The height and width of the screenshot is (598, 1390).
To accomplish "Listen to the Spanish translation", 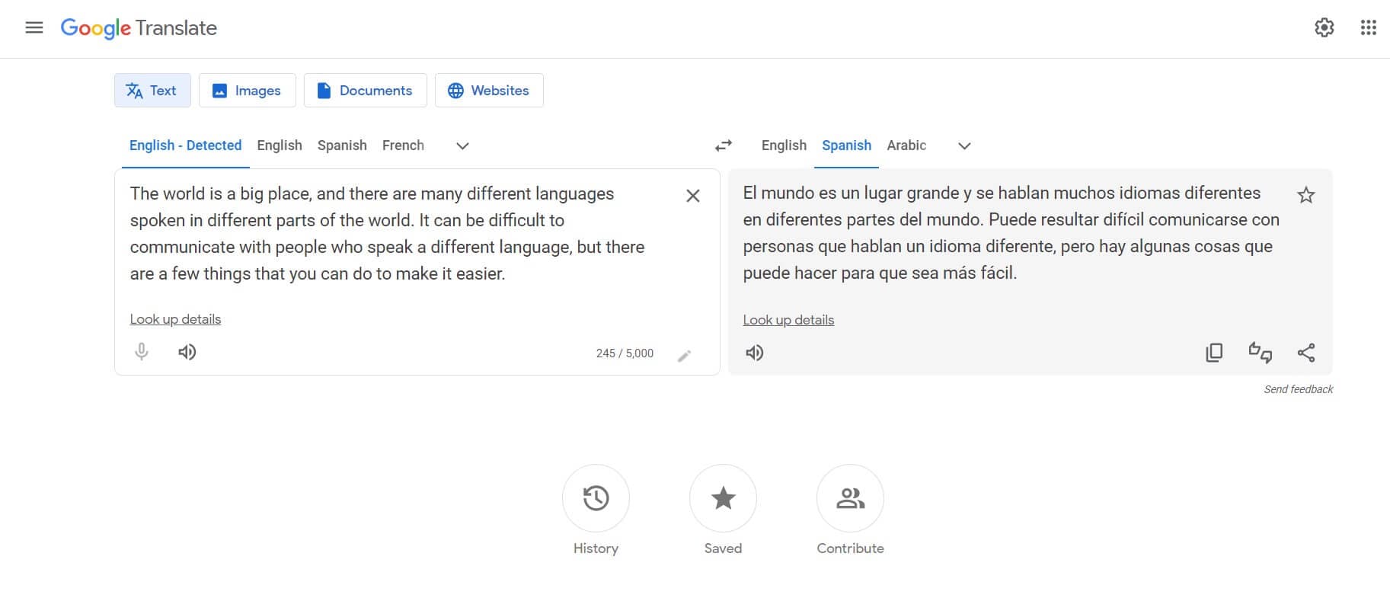I will (x=755, y=353).
